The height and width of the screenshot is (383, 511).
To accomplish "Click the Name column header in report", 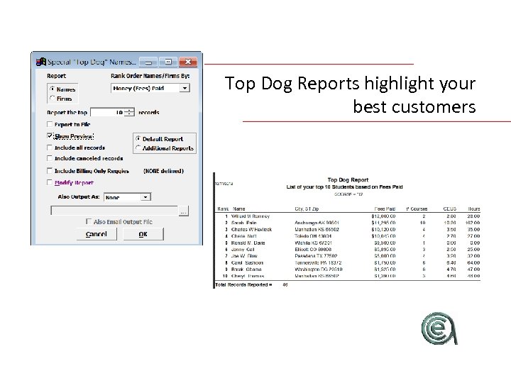I will (x=239, y=209).
